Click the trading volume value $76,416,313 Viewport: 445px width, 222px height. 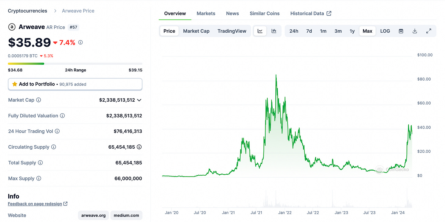(x=128, y=131)
